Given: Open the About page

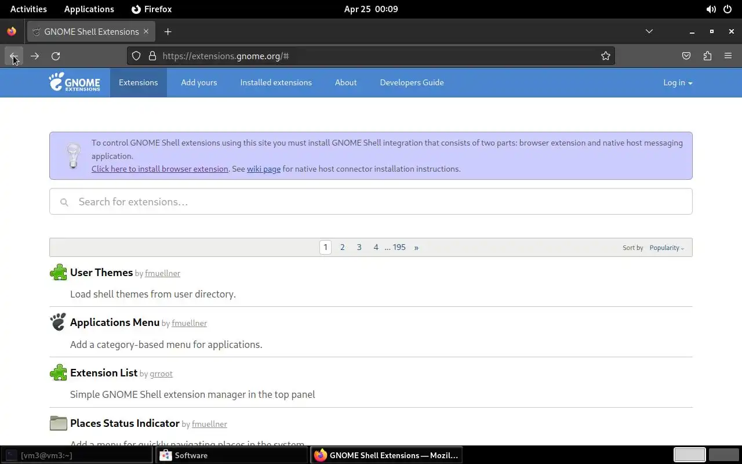Looking at the screenshot, I should pos(345,82).
